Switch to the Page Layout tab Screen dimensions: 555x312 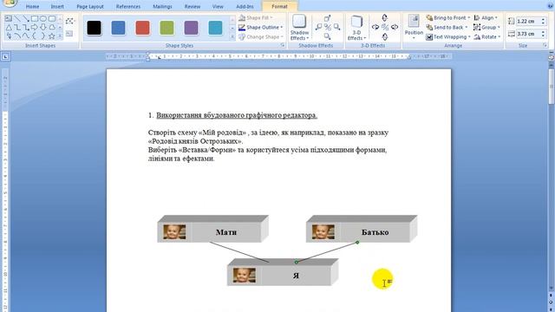click(x=90, y=7)
